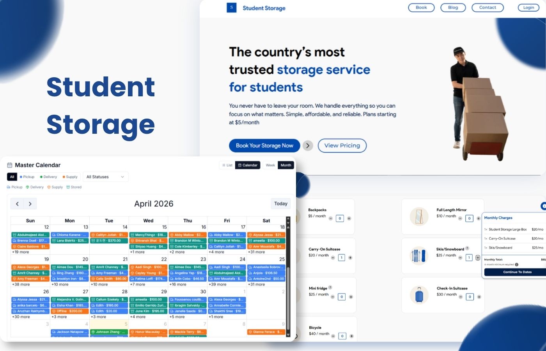This screenshot has width=546, height=351.
Task: Increase Skis/Snowboard quantity with plus icon
Action: pyautogui.click(x=478, y=257)
